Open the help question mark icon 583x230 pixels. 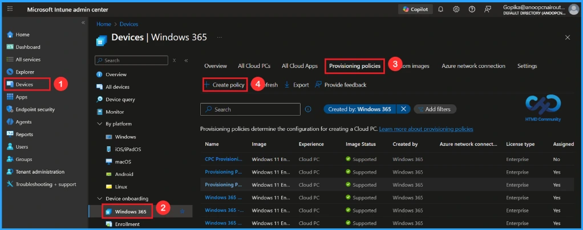472,9
